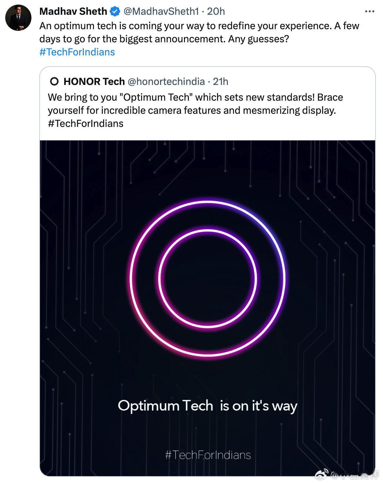The height and width of the screenshot is (484, 383).
Task: Open the blue #TechForIndians hashtag link
Action: (77, 52)
